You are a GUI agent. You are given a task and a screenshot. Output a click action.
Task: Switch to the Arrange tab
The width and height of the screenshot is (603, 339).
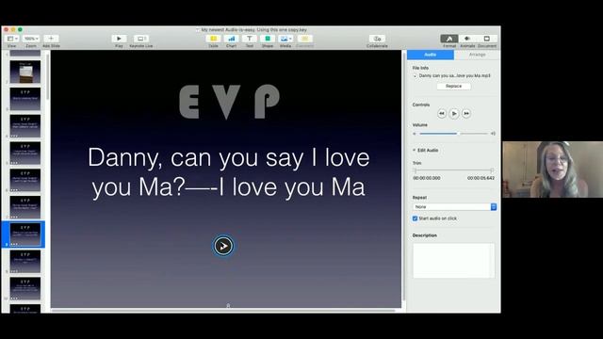tap(478, 55)
